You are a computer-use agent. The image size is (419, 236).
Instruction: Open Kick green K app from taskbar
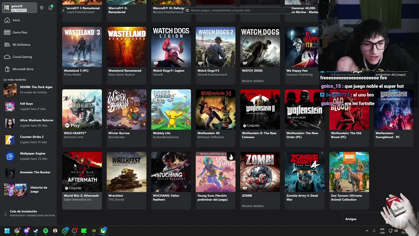(x=84, y=231)
